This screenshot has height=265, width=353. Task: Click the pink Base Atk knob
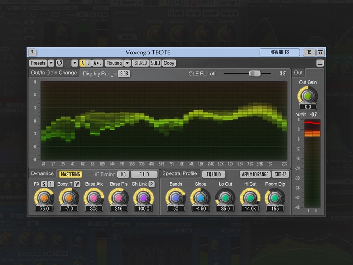coord(94,198)
